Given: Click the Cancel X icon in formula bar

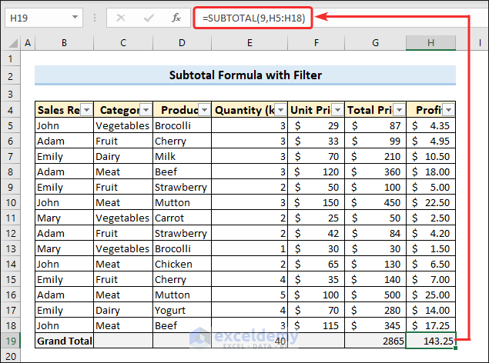Looking at the screenshot, I should click(121, 17).
